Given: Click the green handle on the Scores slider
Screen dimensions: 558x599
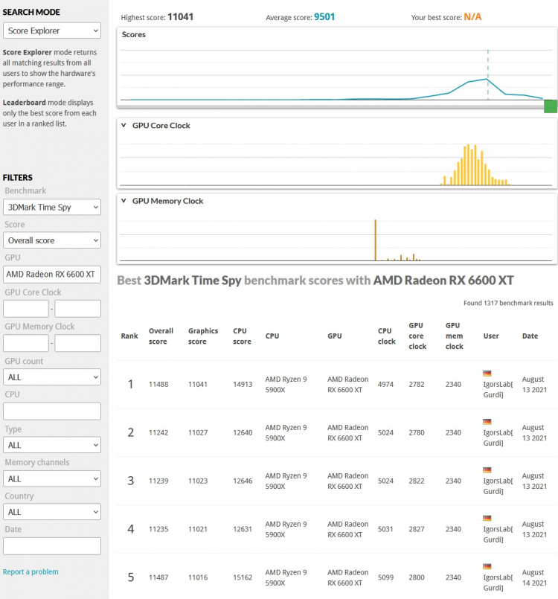Looking at the screenshot, I should click(x=551, y=106).
